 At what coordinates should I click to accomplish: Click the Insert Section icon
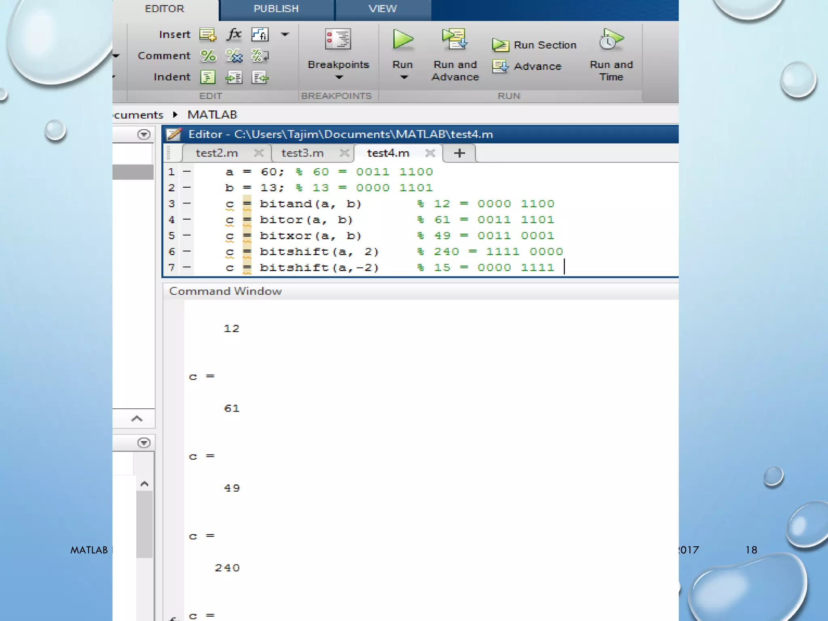coord(208,34)
